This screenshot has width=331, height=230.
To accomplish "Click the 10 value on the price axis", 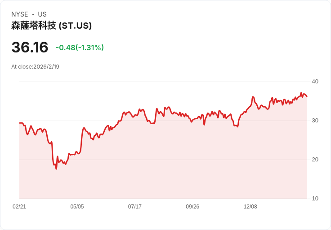I will point(315,199).
